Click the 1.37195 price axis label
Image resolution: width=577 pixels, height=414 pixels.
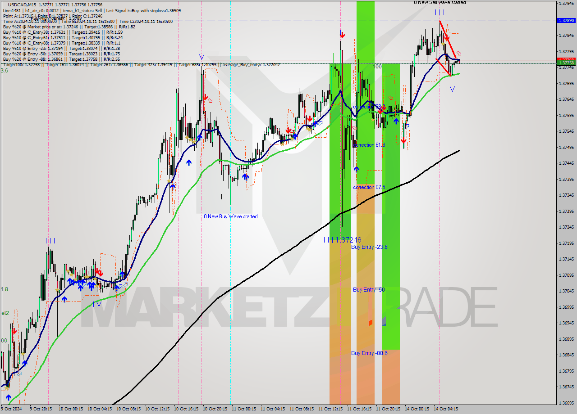click(566, 243)
